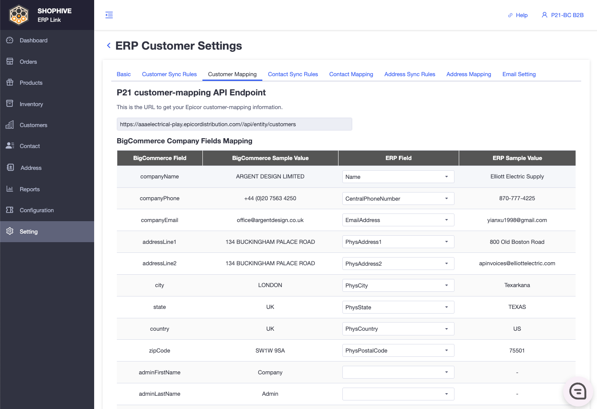Image resolution: width=597 pixels, height=409 pixels.
Task: Click the Contact people icon
Action: [x=10, y=145]
